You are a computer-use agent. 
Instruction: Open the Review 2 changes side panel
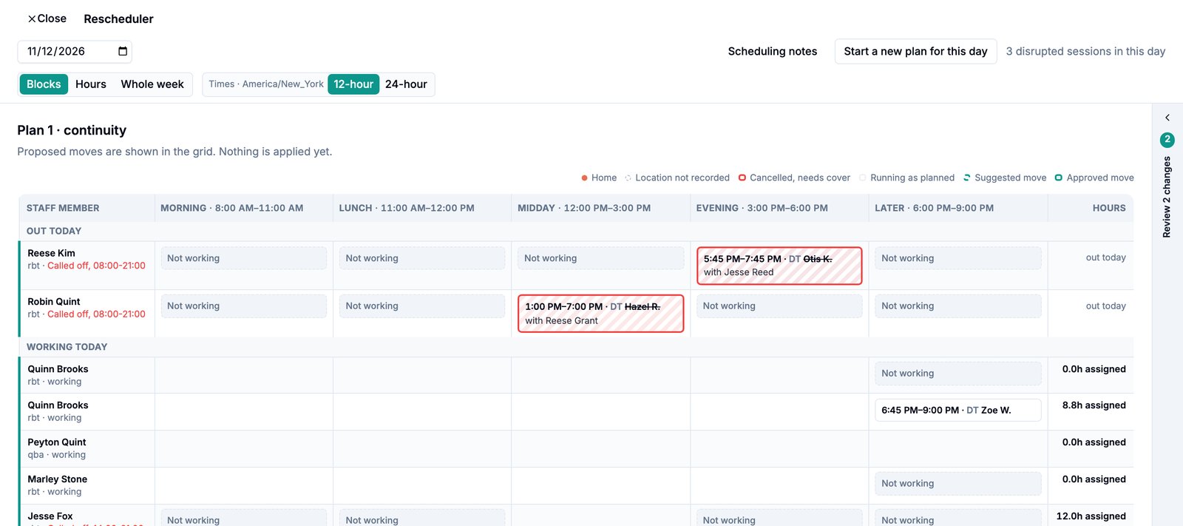tap(1167, 197)
